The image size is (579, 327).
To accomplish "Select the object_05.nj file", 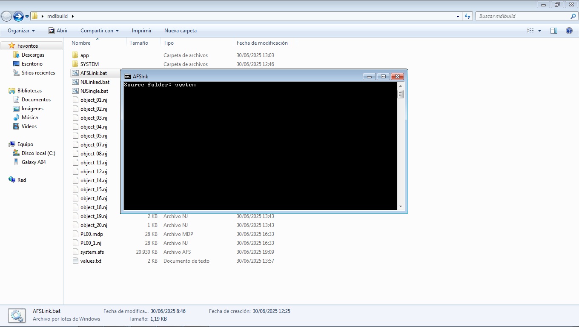I will click(x=94, y=136).
